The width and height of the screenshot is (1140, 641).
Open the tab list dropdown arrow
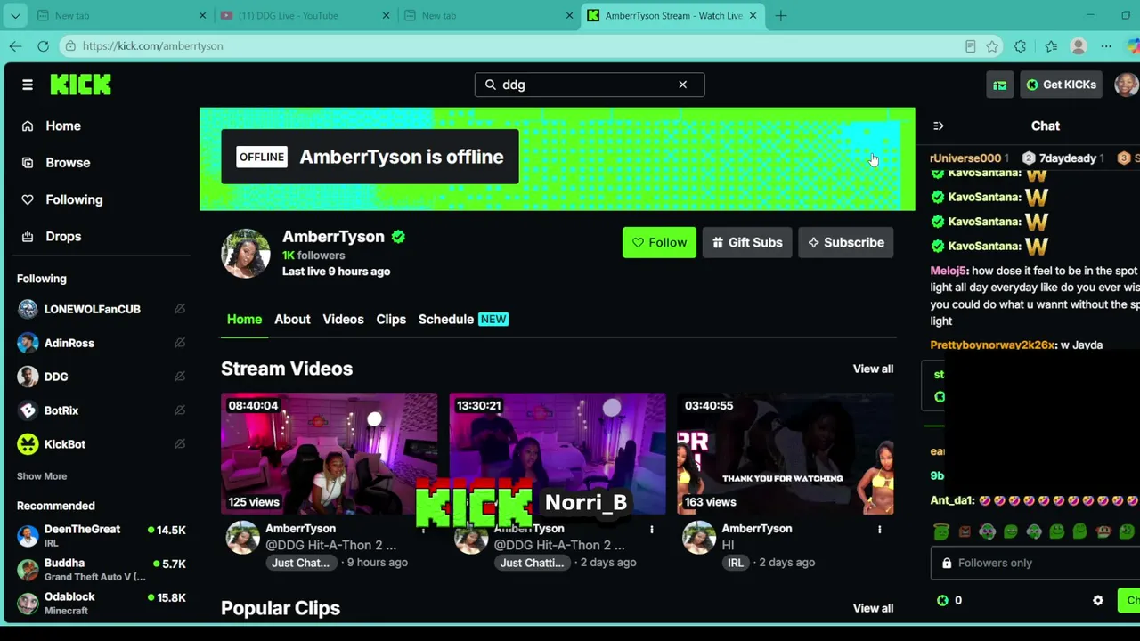[15, 15]
